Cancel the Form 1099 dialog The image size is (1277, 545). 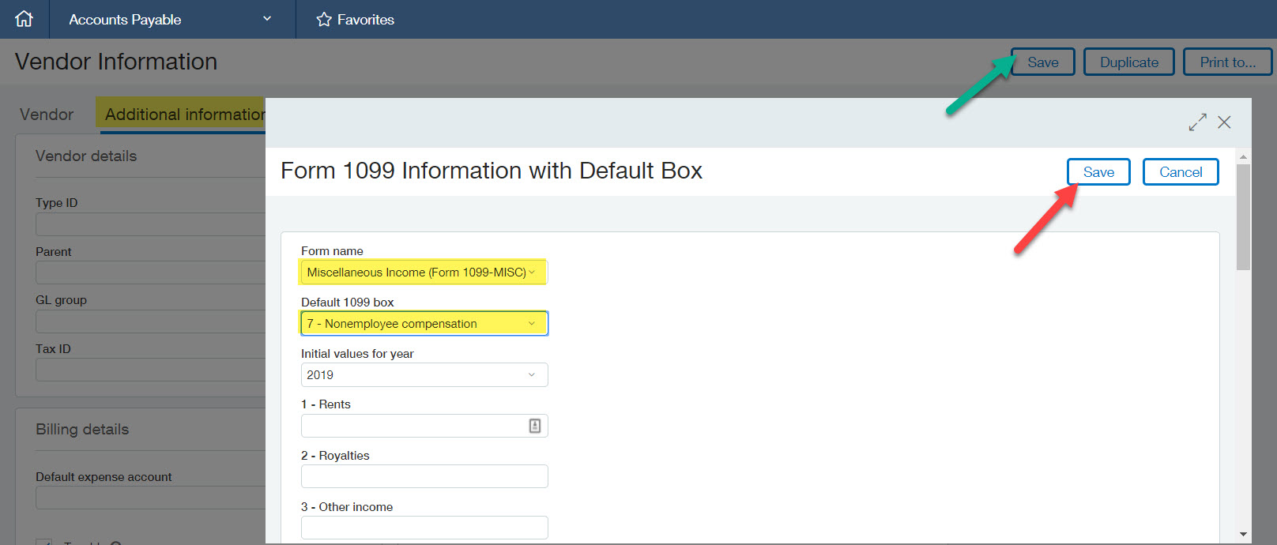pyautogui.click(x=1181, y=172)
